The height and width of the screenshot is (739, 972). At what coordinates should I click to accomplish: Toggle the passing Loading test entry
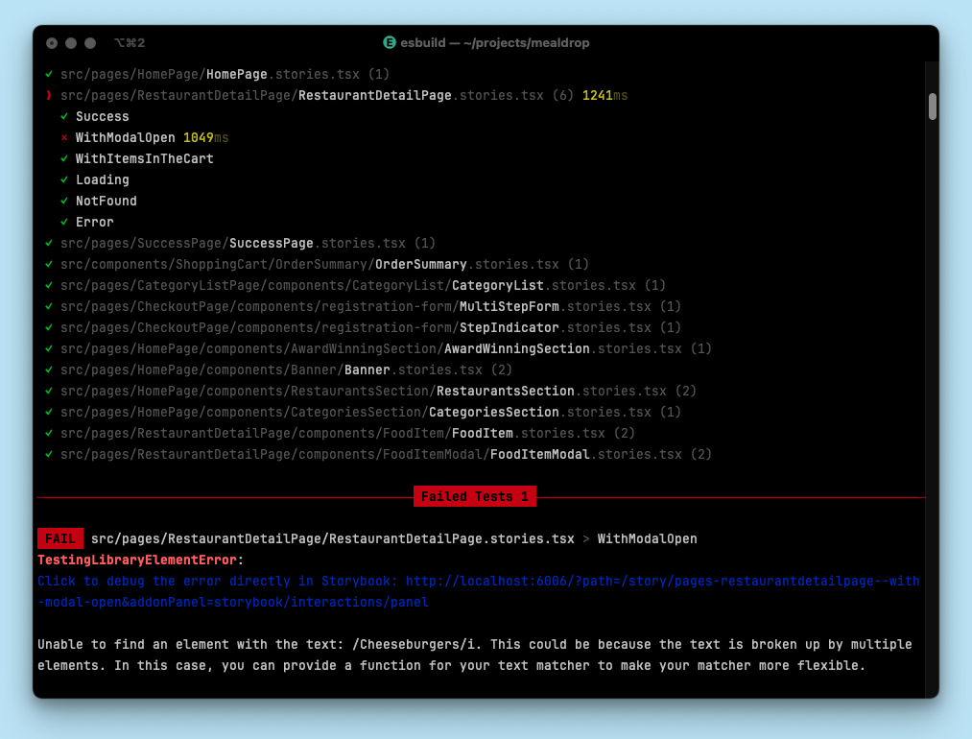pyautogui.click(x=102, y=179)
